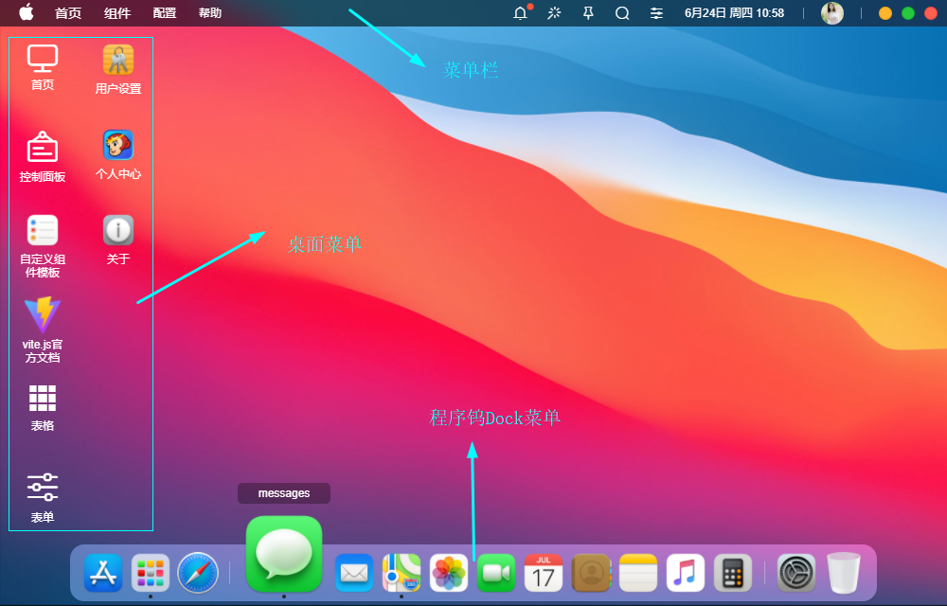The height and width of the screenshot is (606, 947).
Task: Launch Maps from the Dock
Action: coord(402,573)
